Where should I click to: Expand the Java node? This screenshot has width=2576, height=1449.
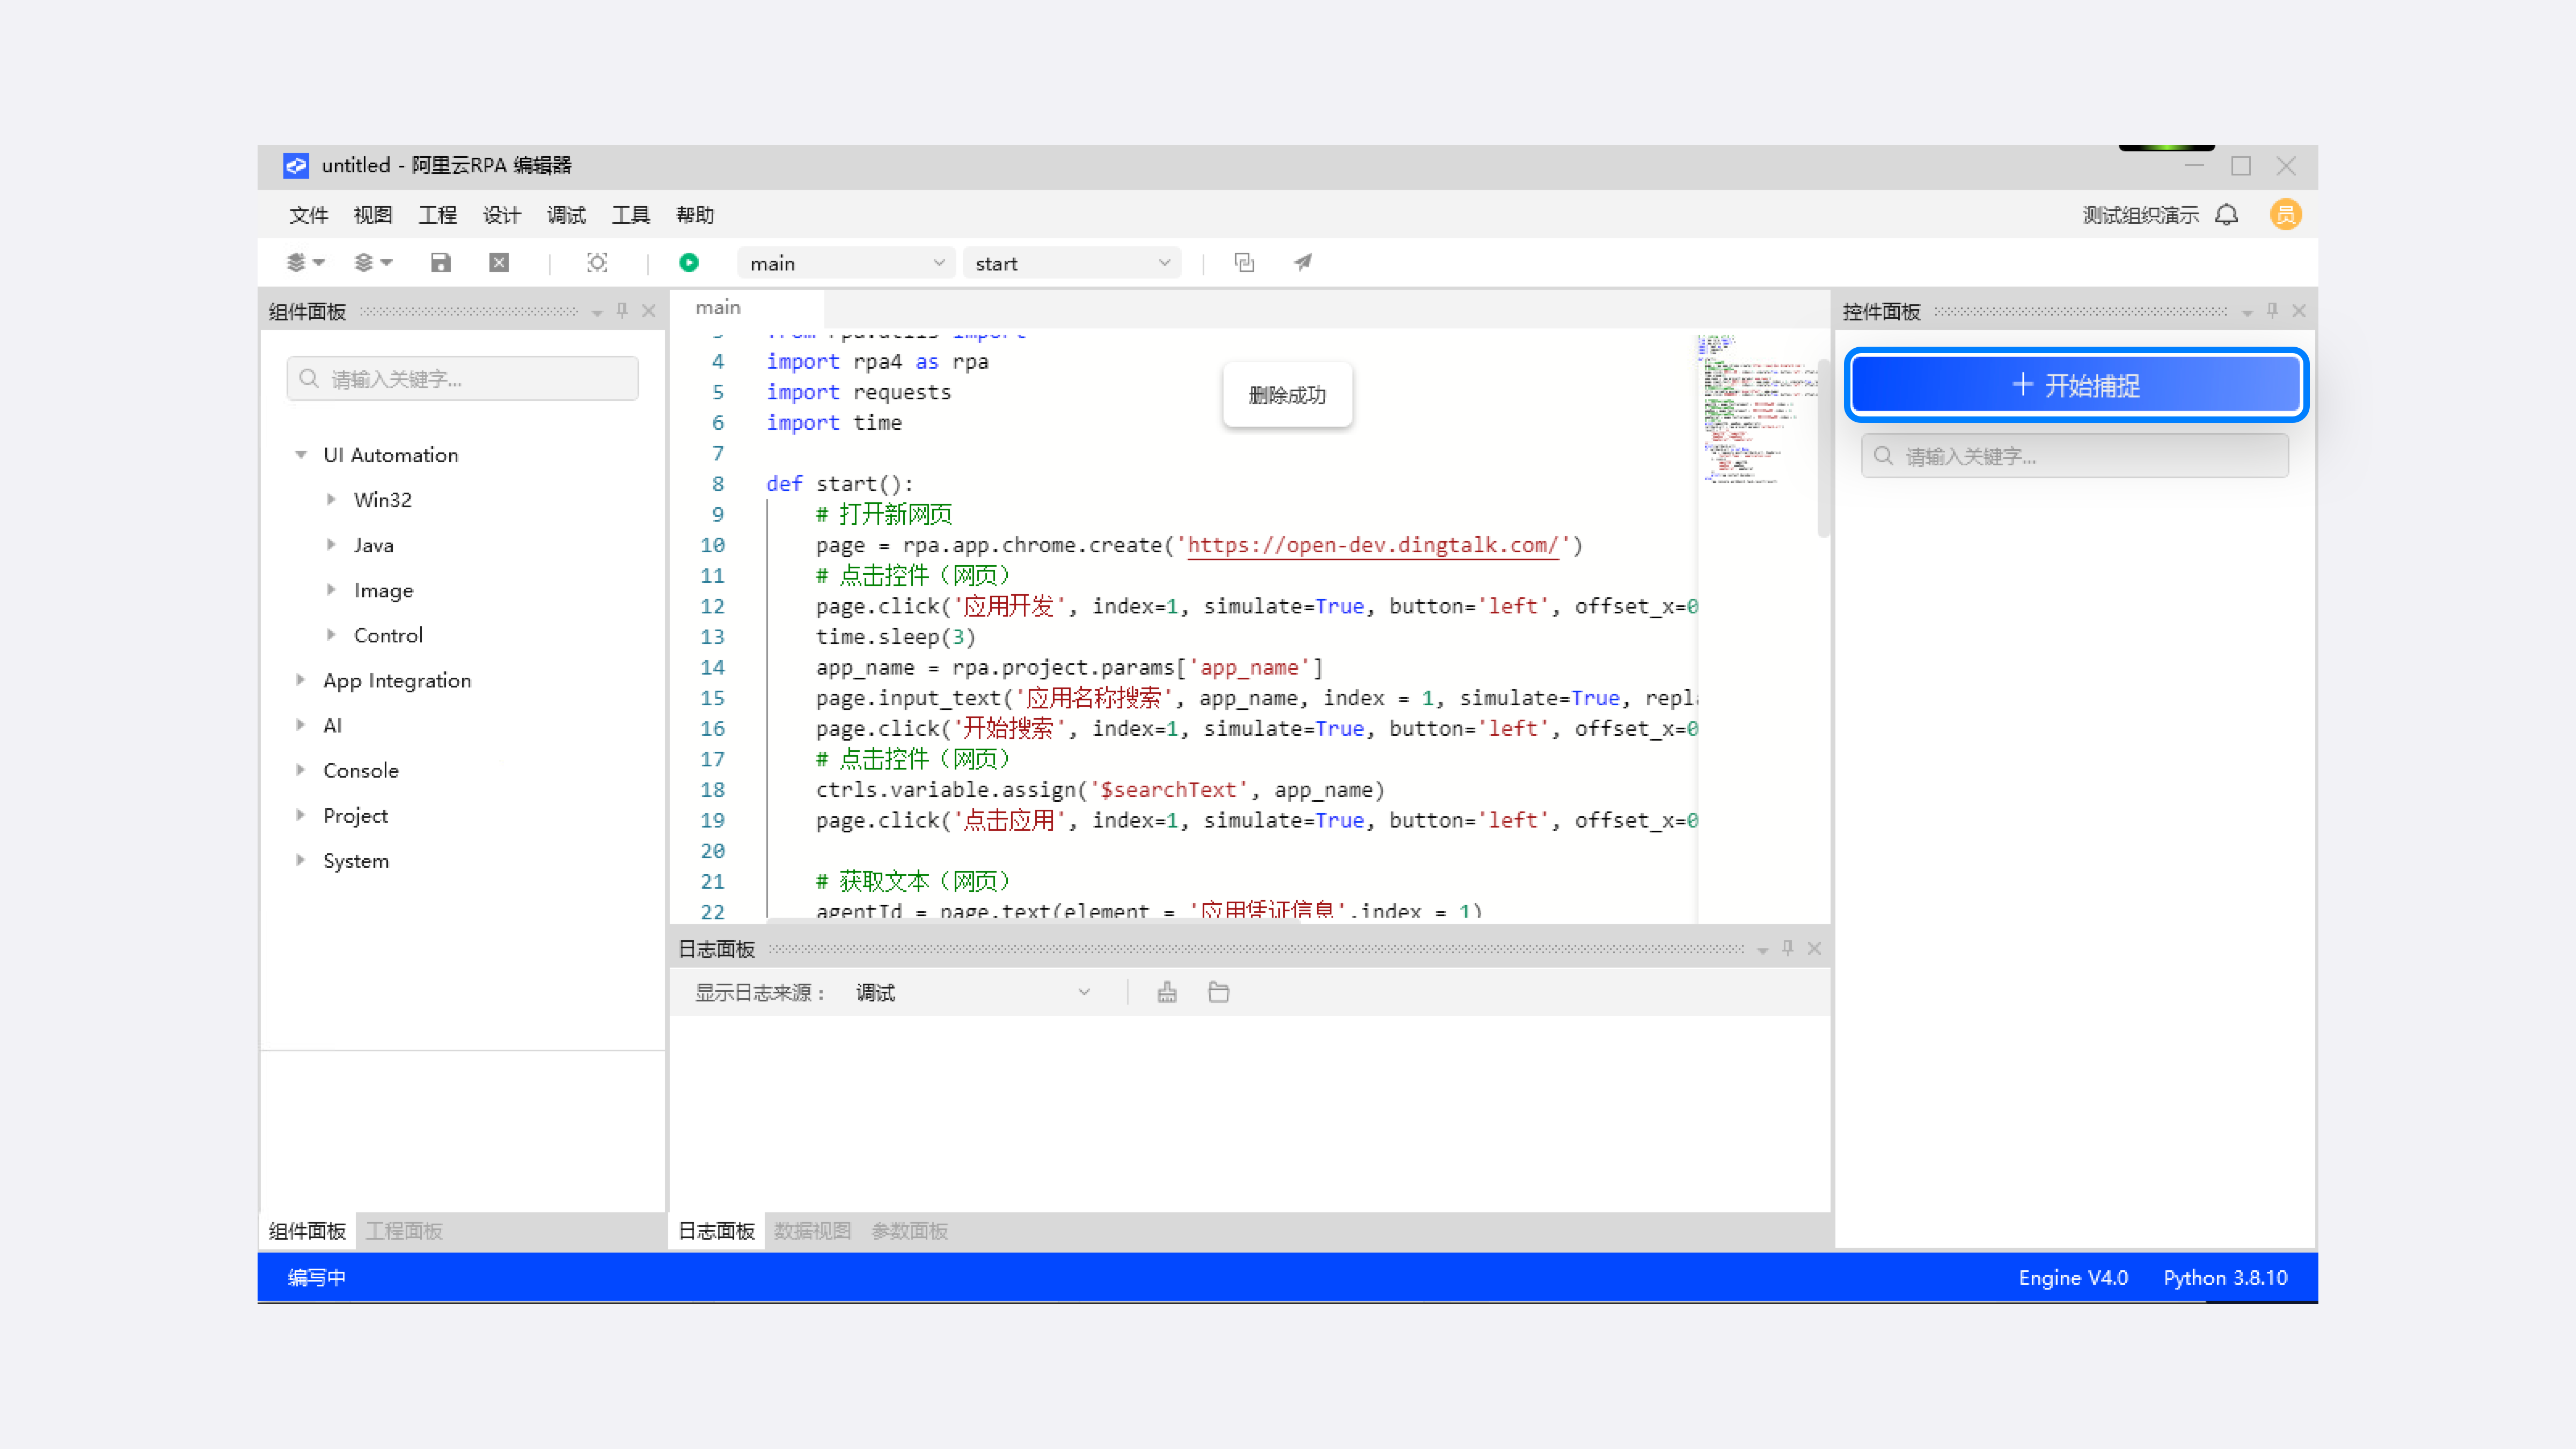[331, 545]
